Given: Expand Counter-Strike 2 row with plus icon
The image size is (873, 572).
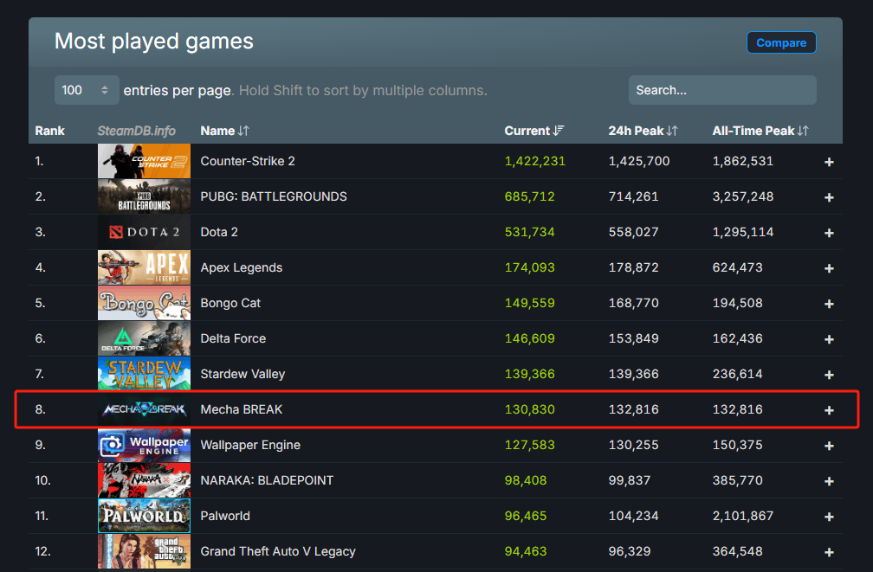Looking at the screenshot, I should point(829,162).
